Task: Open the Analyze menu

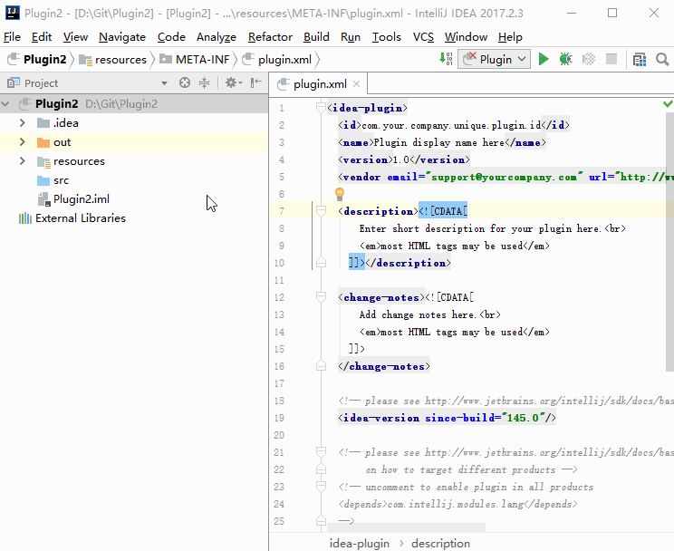Action: click(x=217, y=37)
